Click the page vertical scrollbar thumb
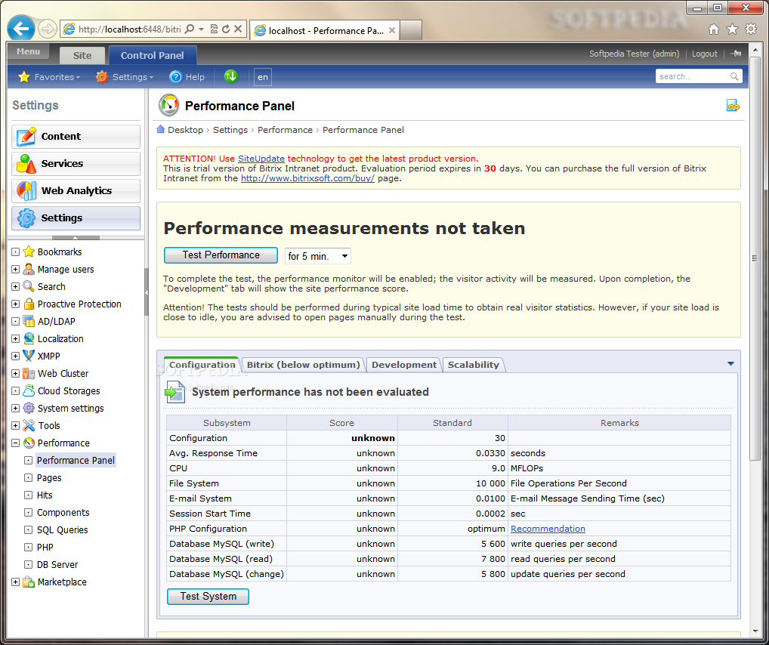769x645 pixels. (755, 258)
